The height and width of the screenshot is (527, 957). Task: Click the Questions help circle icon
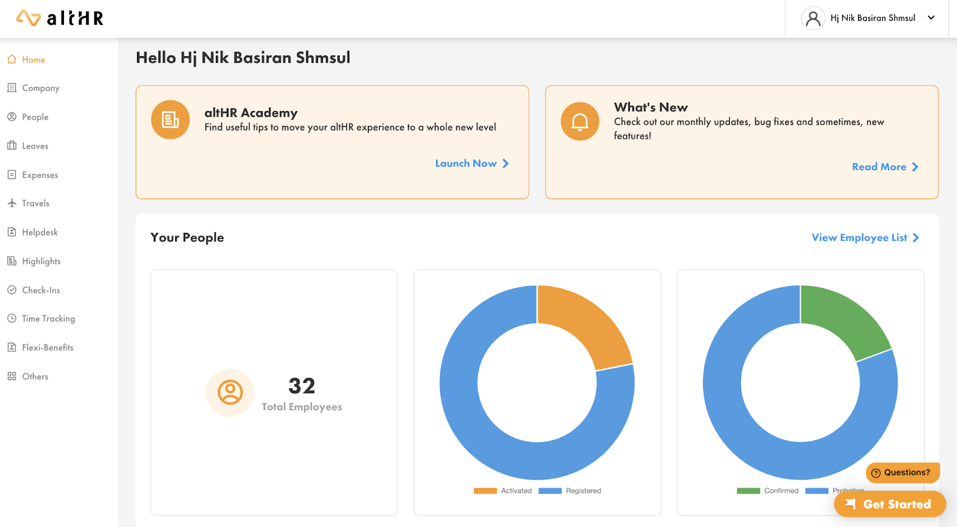(876, 473)
